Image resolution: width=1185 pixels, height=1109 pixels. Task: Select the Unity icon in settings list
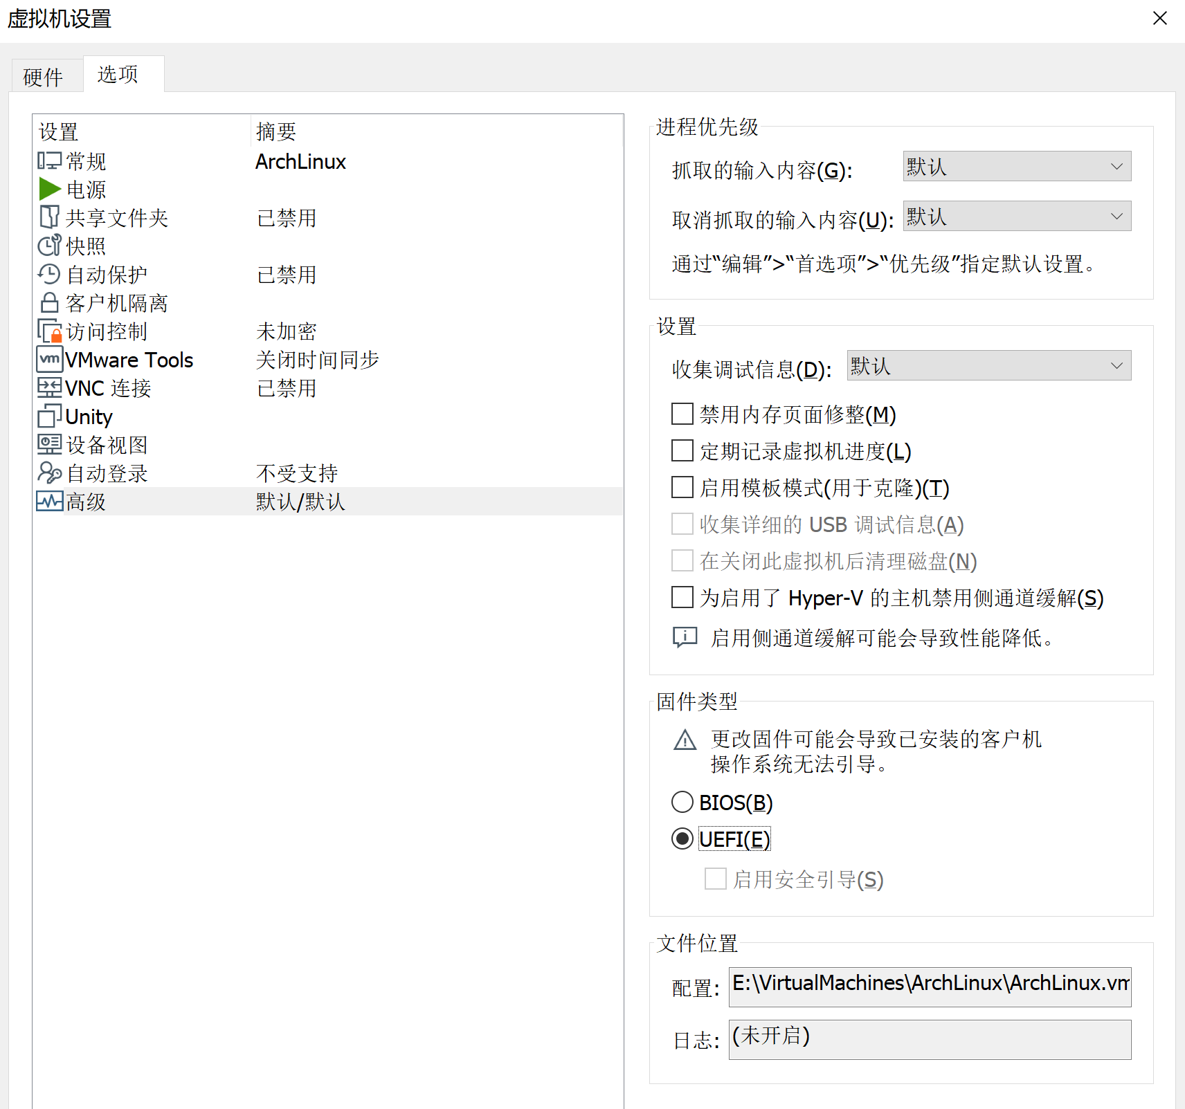pos(49,416)
